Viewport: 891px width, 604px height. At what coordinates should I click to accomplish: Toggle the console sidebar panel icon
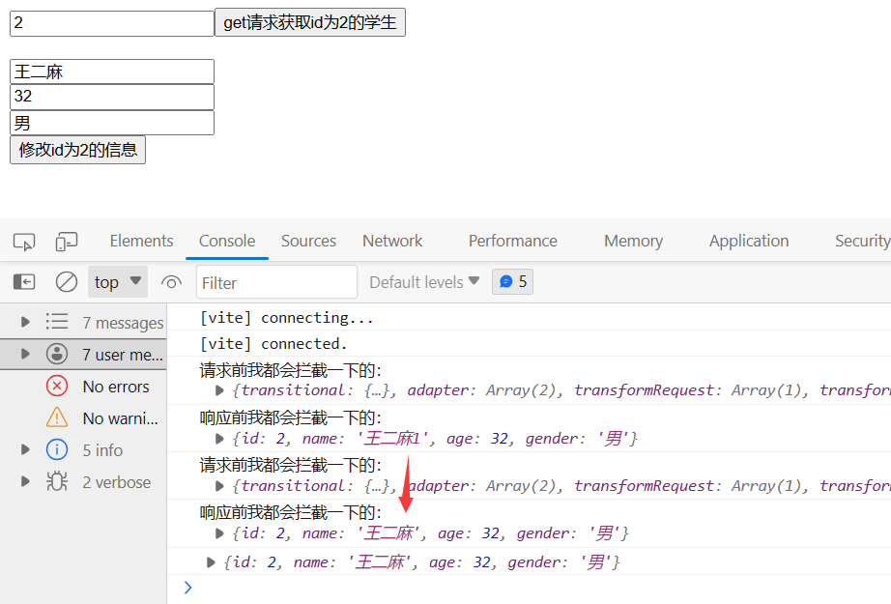[x=24, y=282]
